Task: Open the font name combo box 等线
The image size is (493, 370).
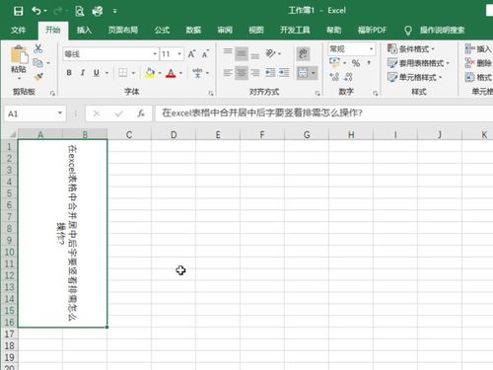Action: pyautogui.click(x=110, y=54)
